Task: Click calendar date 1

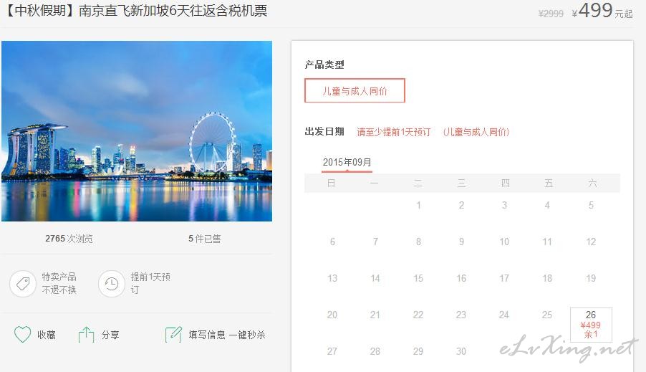Action: (x=418, y=205)
